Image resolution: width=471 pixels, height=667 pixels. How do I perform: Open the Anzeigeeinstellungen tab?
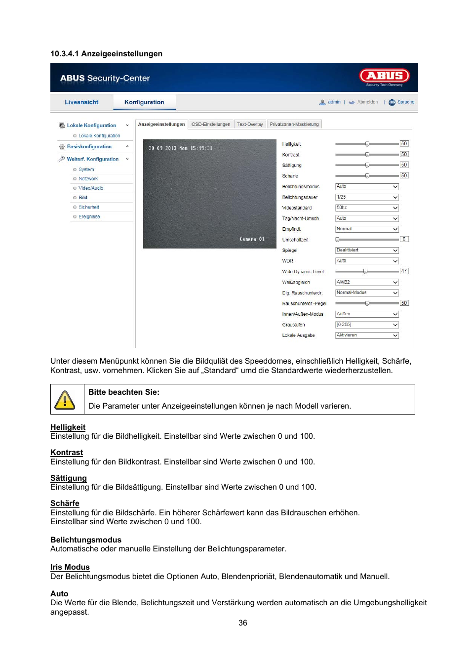(x=161, y=125)
